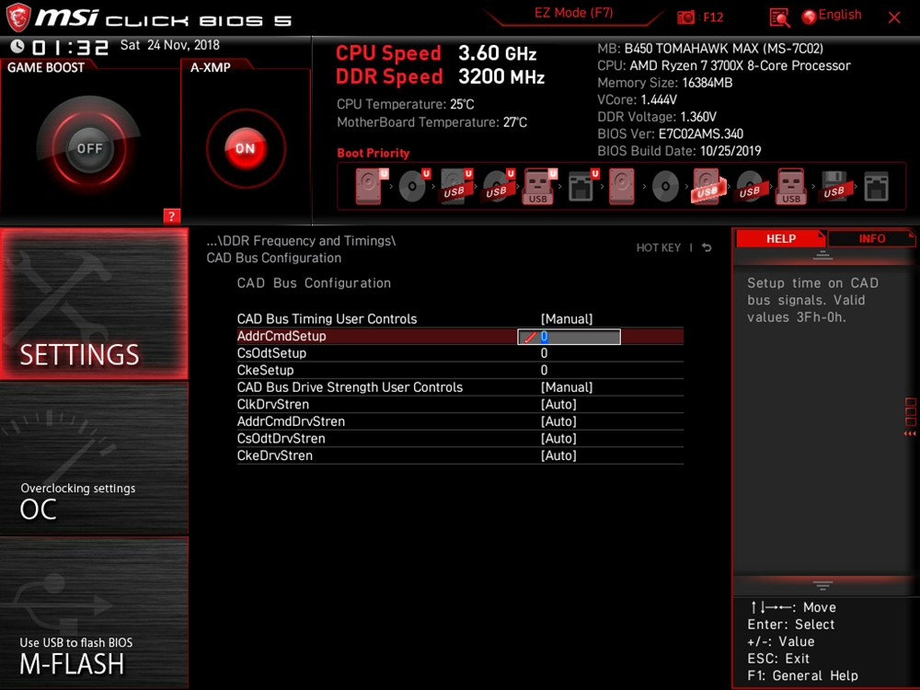Click the English language label

point(840,15)
